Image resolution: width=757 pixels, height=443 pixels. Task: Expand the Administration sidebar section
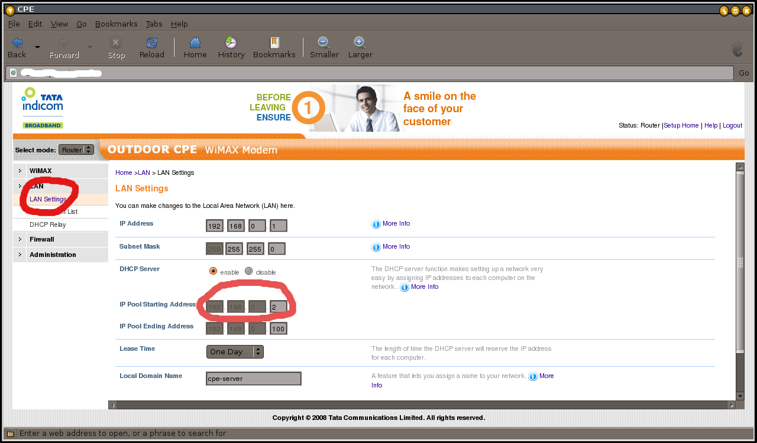pyautogui.click(x=60, y=255)
